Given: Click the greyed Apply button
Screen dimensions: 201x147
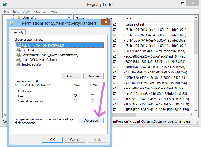Looking at the screenshot, I should point(98,139).
